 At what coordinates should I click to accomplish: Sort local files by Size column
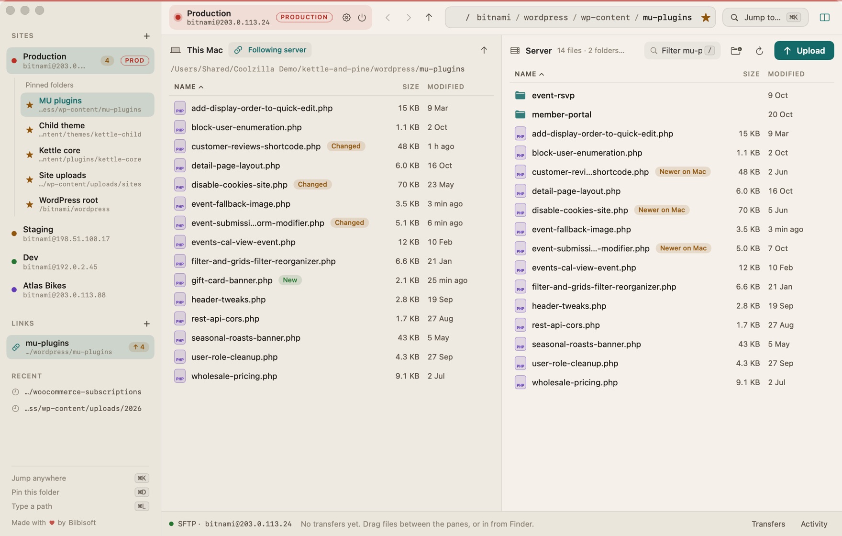pyautogui.click(x=410, y=87)
